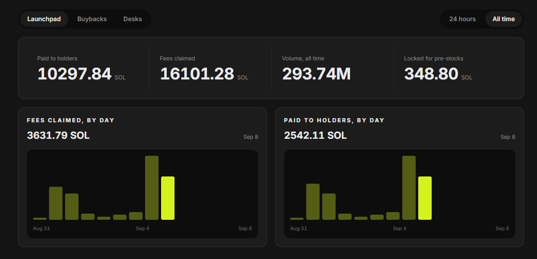Image resolution: width=537 pixels, height=259 pixels.
Task: Click Sep 8 axis label in Paid To Holders chart
Action: point(502,229)
